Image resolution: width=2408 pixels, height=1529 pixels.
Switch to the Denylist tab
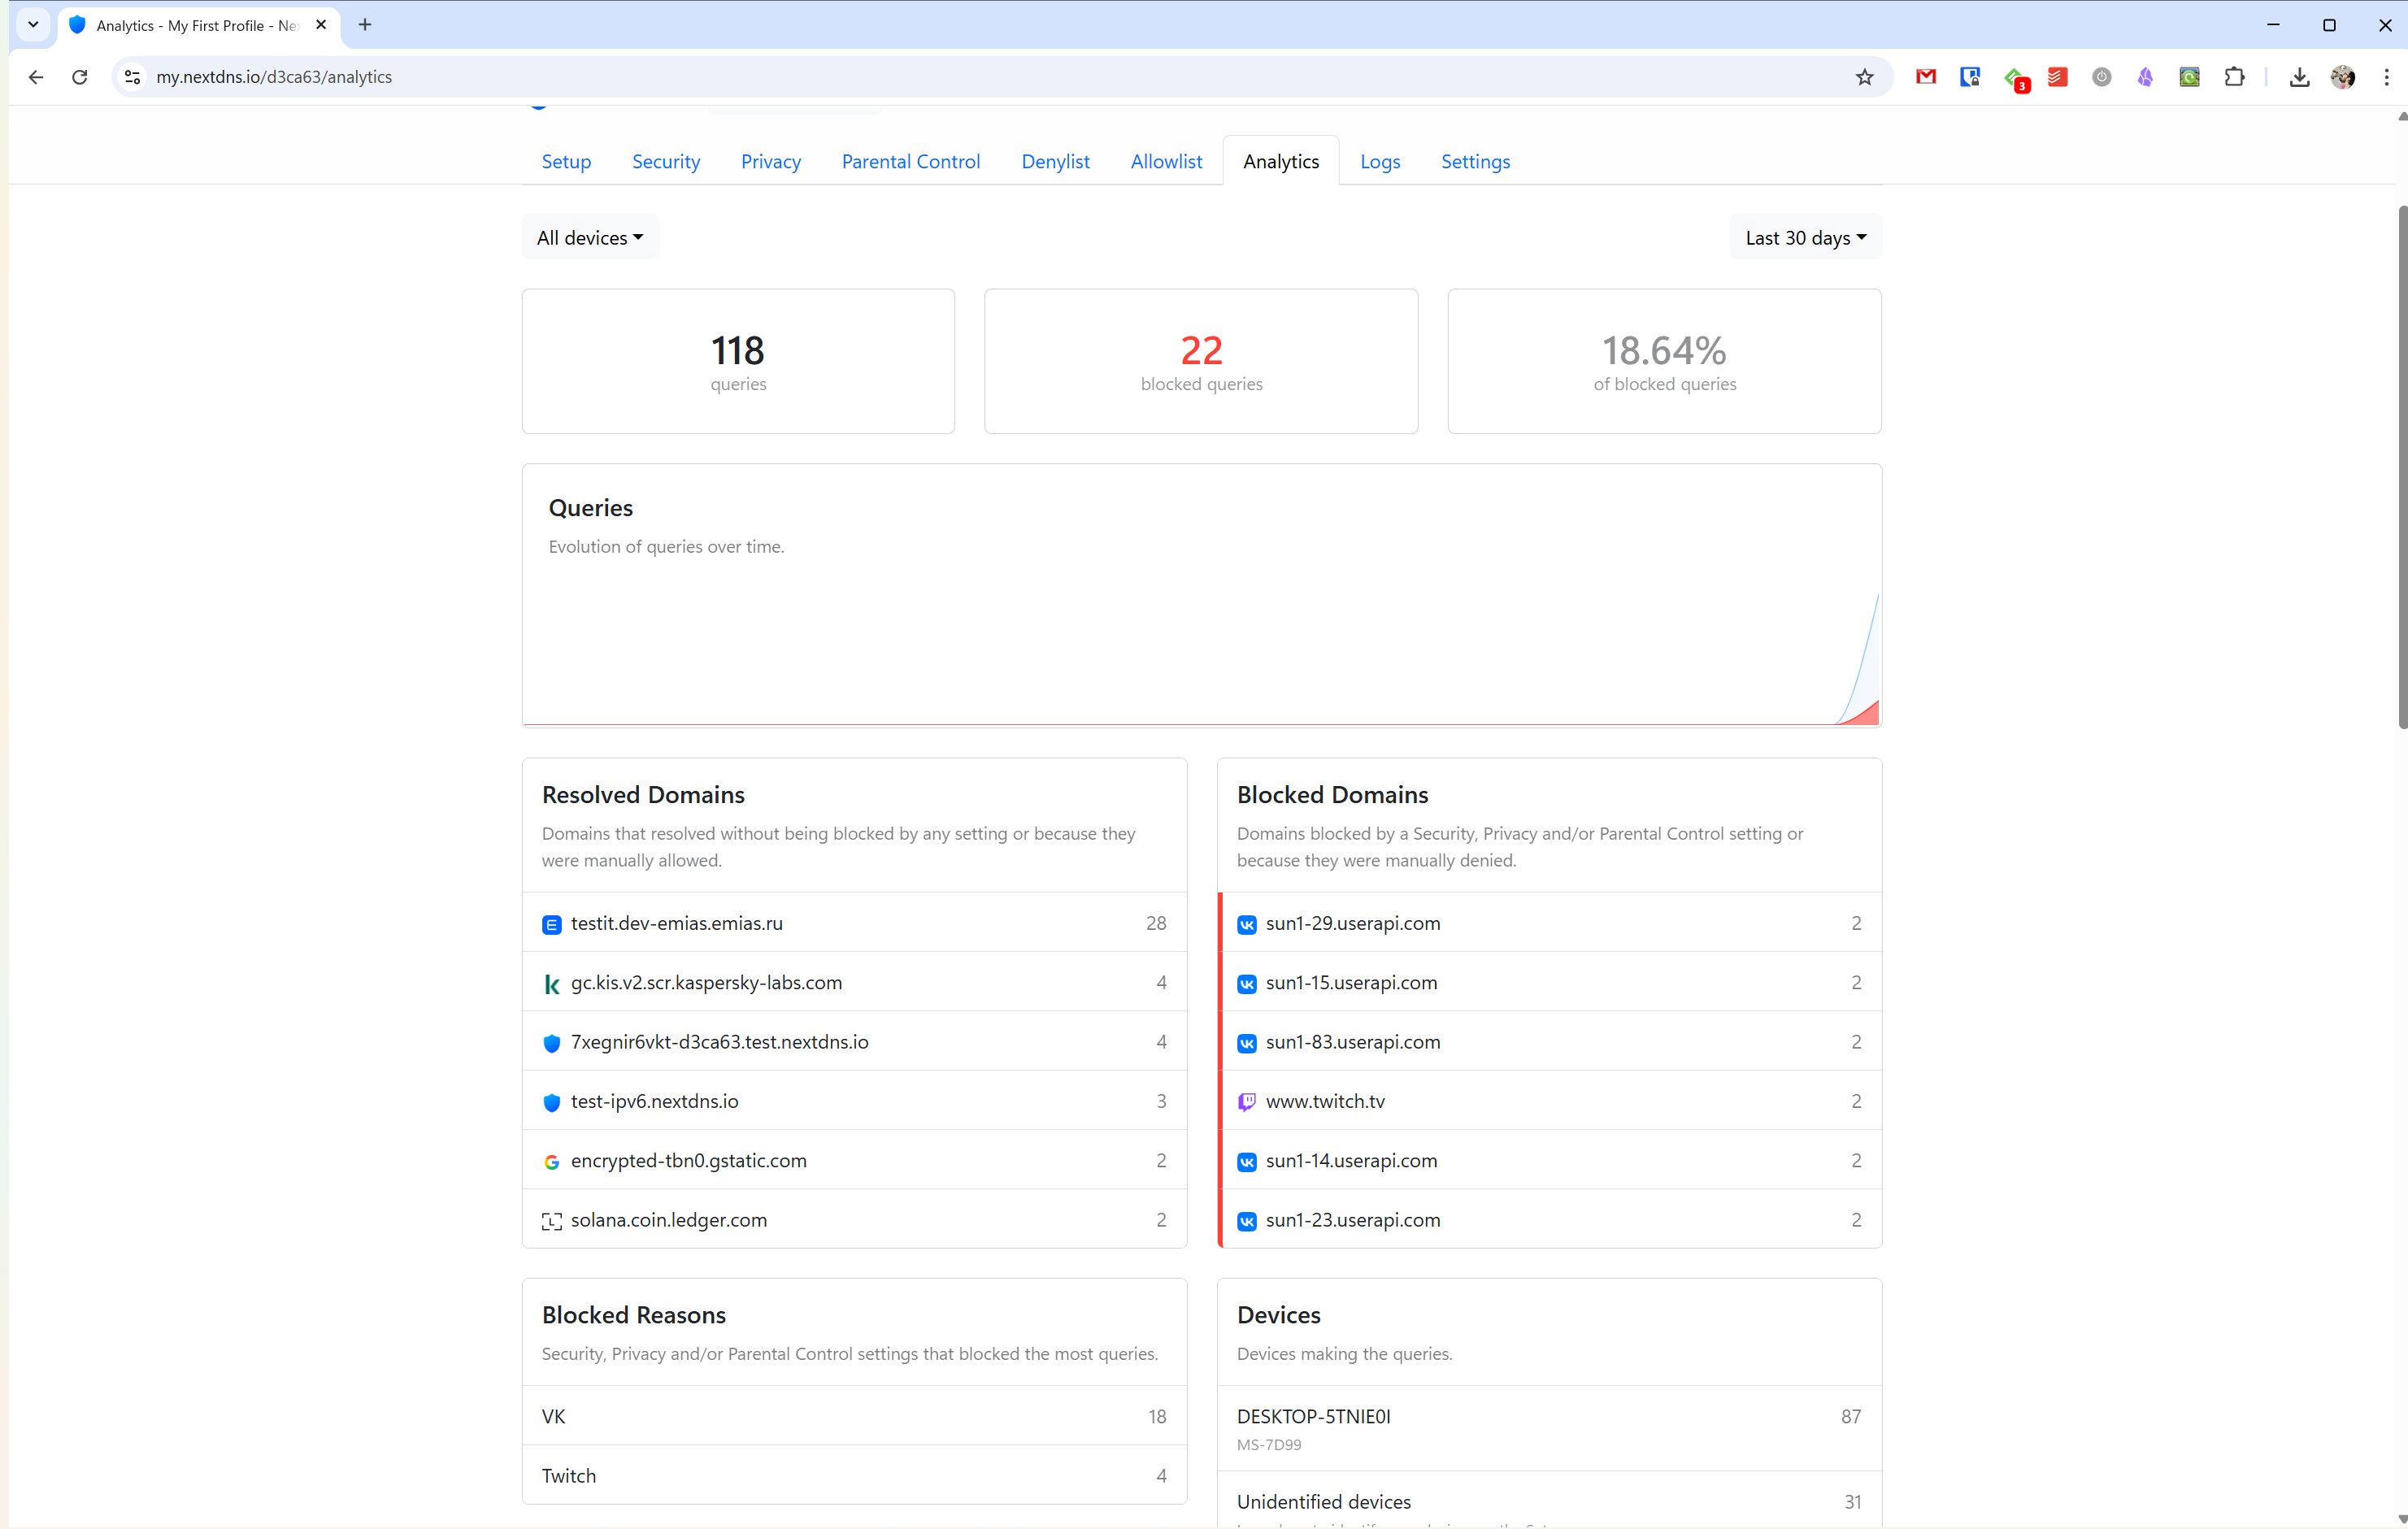(1055, 162)
